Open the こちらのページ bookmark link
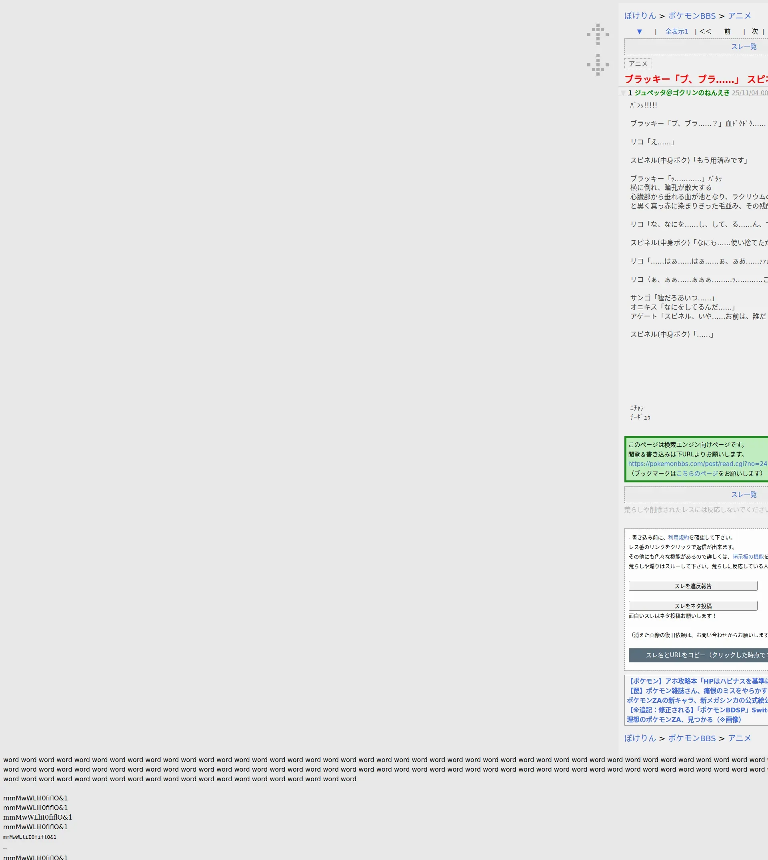The image size is (768, 860). pyautogui.click(x=697, y=474)
